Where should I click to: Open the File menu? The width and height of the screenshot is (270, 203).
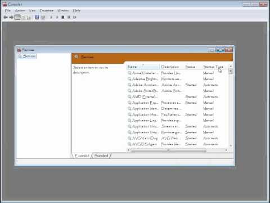tap(8, 11)
